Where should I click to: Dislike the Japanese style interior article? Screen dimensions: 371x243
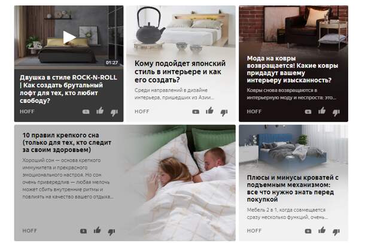pos(224,113)
